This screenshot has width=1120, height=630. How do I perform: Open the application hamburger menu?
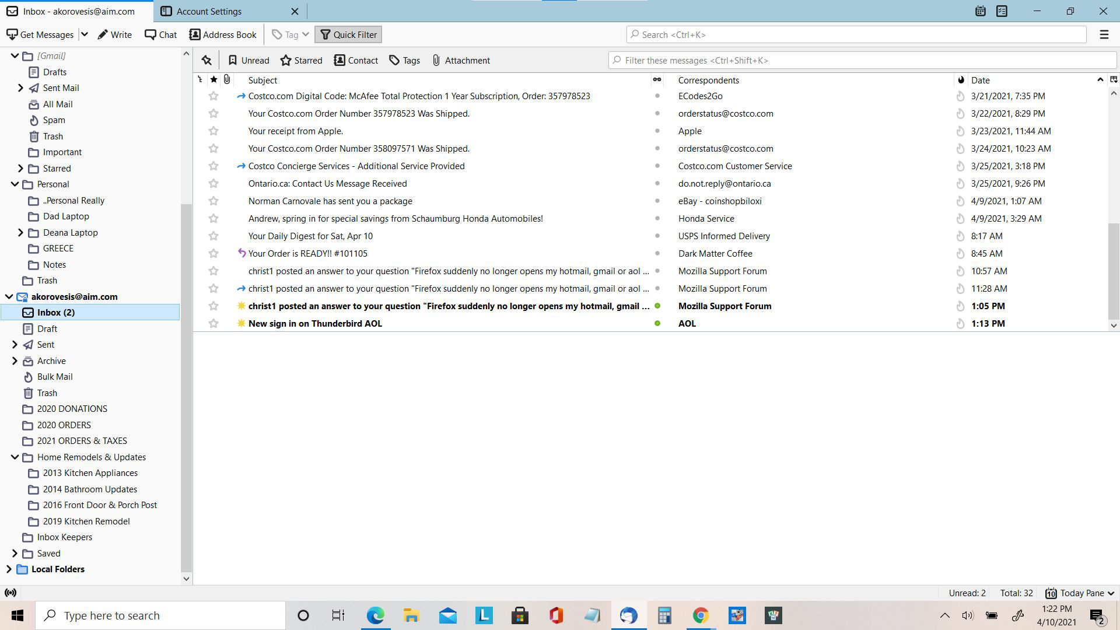[1104, 34]
